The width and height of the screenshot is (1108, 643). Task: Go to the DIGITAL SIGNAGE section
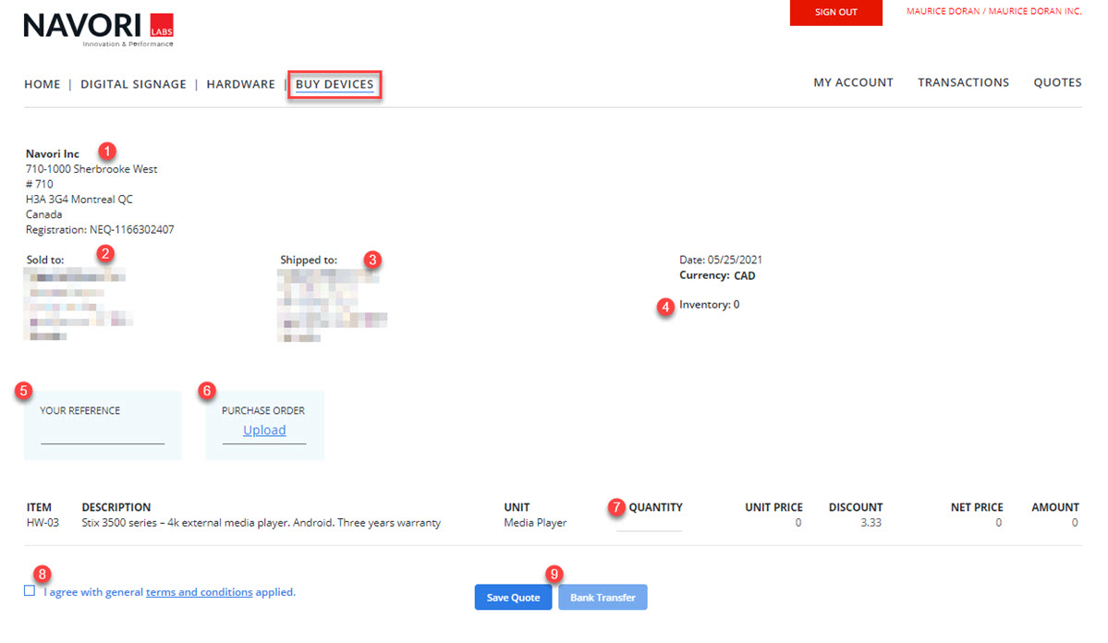134,84
